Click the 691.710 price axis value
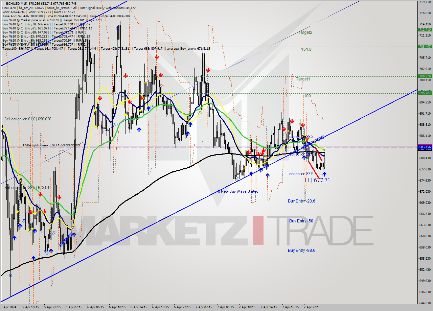Image resolution: width=433 pixels, height=311 pixels. (425, 113)
